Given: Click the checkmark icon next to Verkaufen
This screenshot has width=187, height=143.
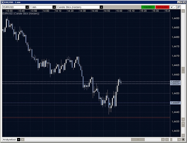Looking at the screenshot, I should click(171, 7).
